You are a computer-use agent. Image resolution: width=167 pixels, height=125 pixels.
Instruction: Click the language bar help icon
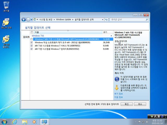162,116
